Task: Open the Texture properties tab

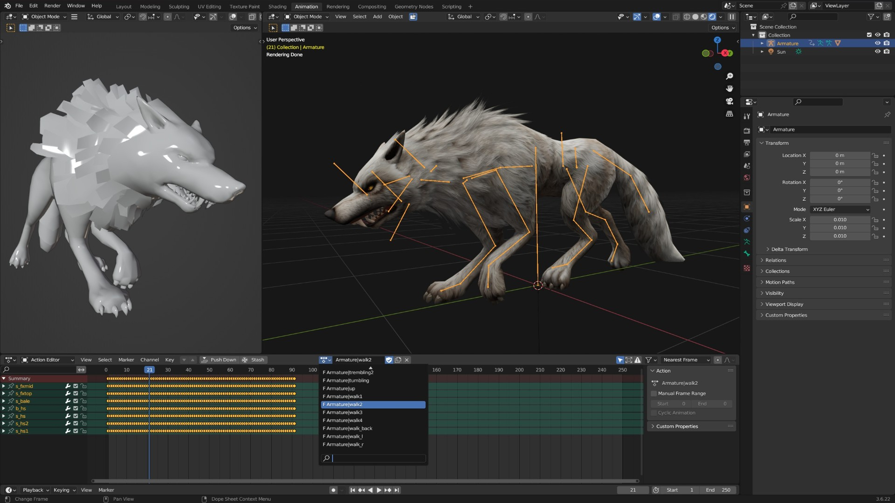Action: (x=747, y=268)
